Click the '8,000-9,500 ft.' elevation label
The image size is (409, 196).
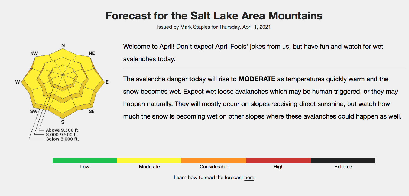click(62, 135)
